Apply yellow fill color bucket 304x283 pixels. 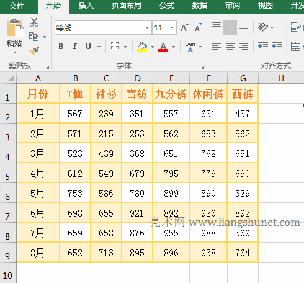[x=142, y=47]
